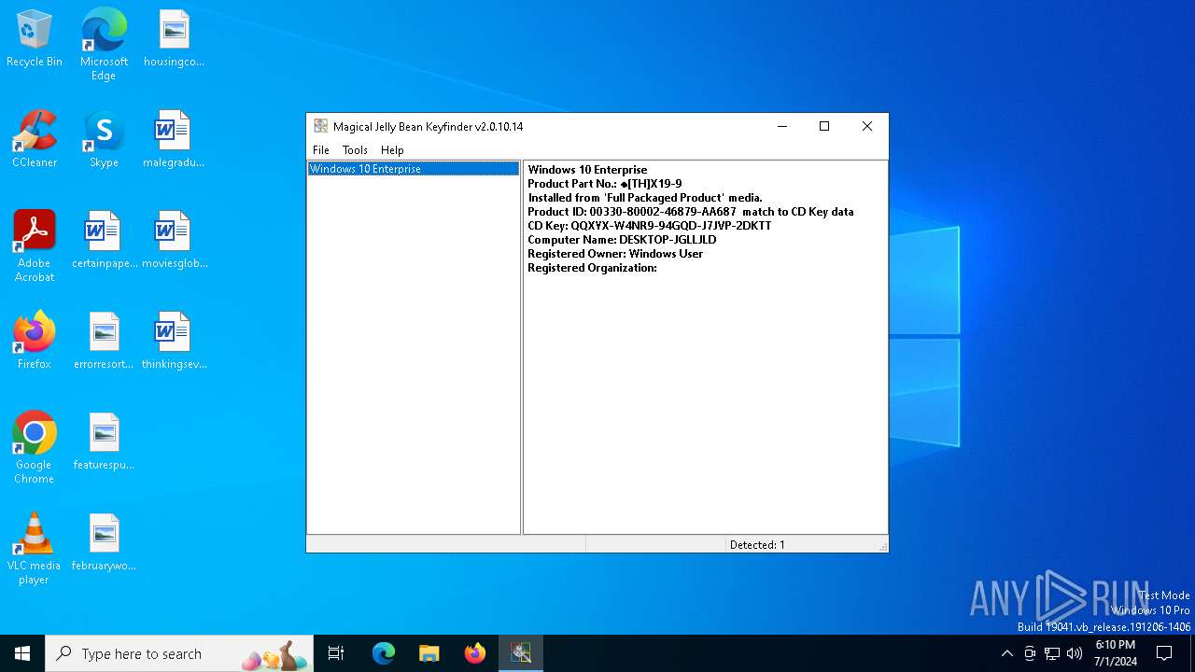This screenshot has height=672, width=1195.
Task: Open the Tools menu in Keyfinder
Action: (355, 150)
